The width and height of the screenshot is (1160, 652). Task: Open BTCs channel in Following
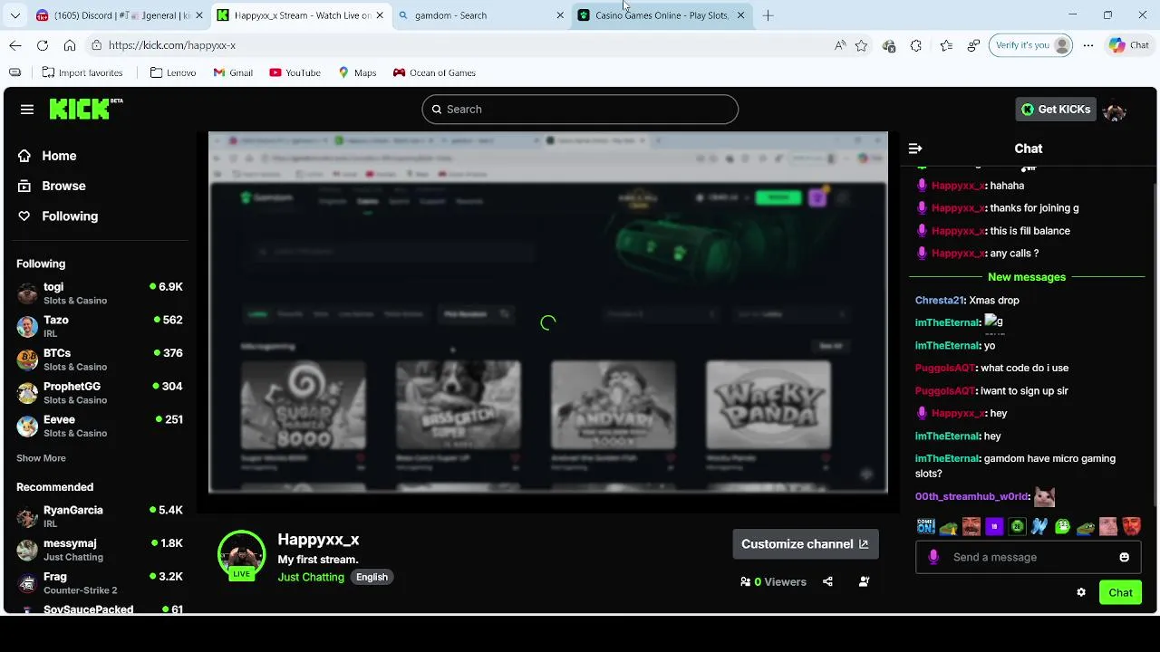pos(100,360)
